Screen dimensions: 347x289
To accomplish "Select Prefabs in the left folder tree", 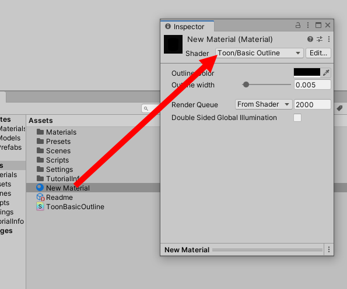I will [10, 147].
